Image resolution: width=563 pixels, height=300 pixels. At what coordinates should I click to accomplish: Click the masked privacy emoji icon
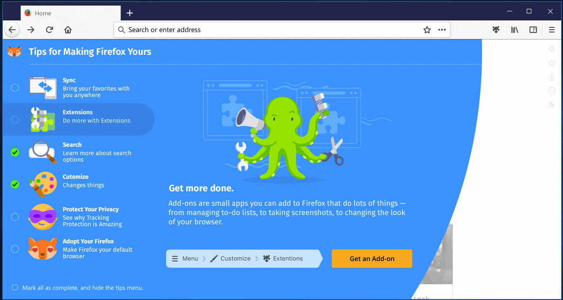coord(43,217)
